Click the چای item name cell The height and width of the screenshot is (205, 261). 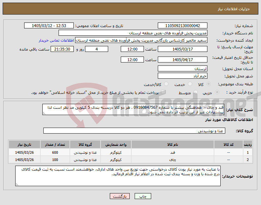click(173, 160)
